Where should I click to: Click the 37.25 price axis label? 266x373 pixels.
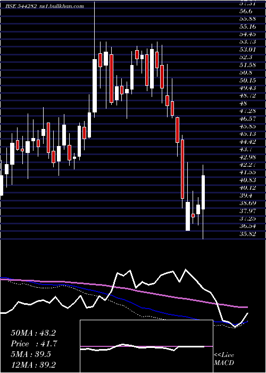247,219
